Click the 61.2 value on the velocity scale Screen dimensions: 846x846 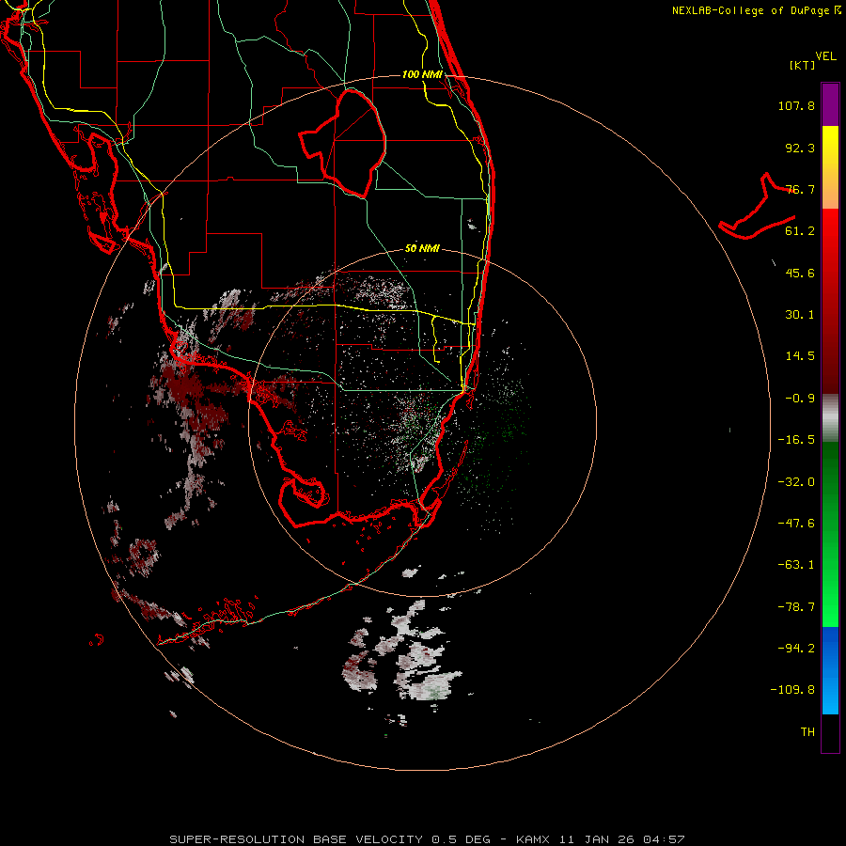pyautogui.click(x=800, y=231)
